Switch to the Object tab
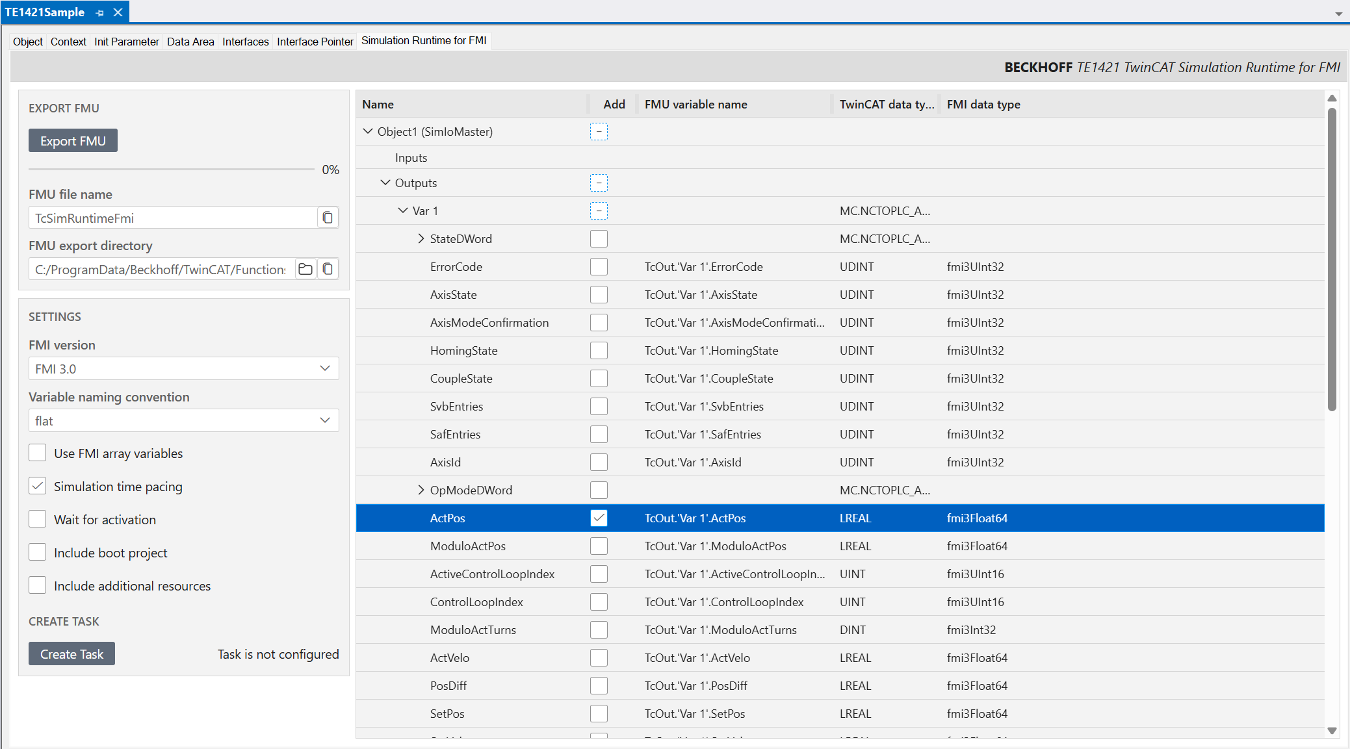This screenshot has width=1350, height=749. (x=28, y=42)
